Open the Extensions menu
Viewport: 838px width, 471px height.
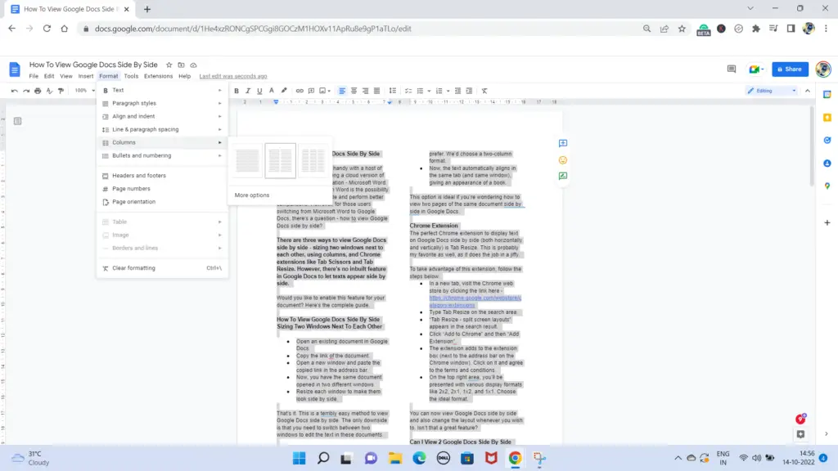158,76
